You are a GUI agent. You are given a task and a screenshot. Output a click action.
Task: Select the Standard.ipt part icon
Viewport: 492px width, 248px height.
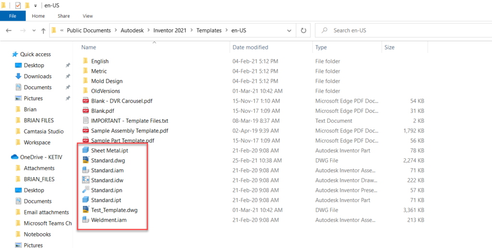(86, 200)
